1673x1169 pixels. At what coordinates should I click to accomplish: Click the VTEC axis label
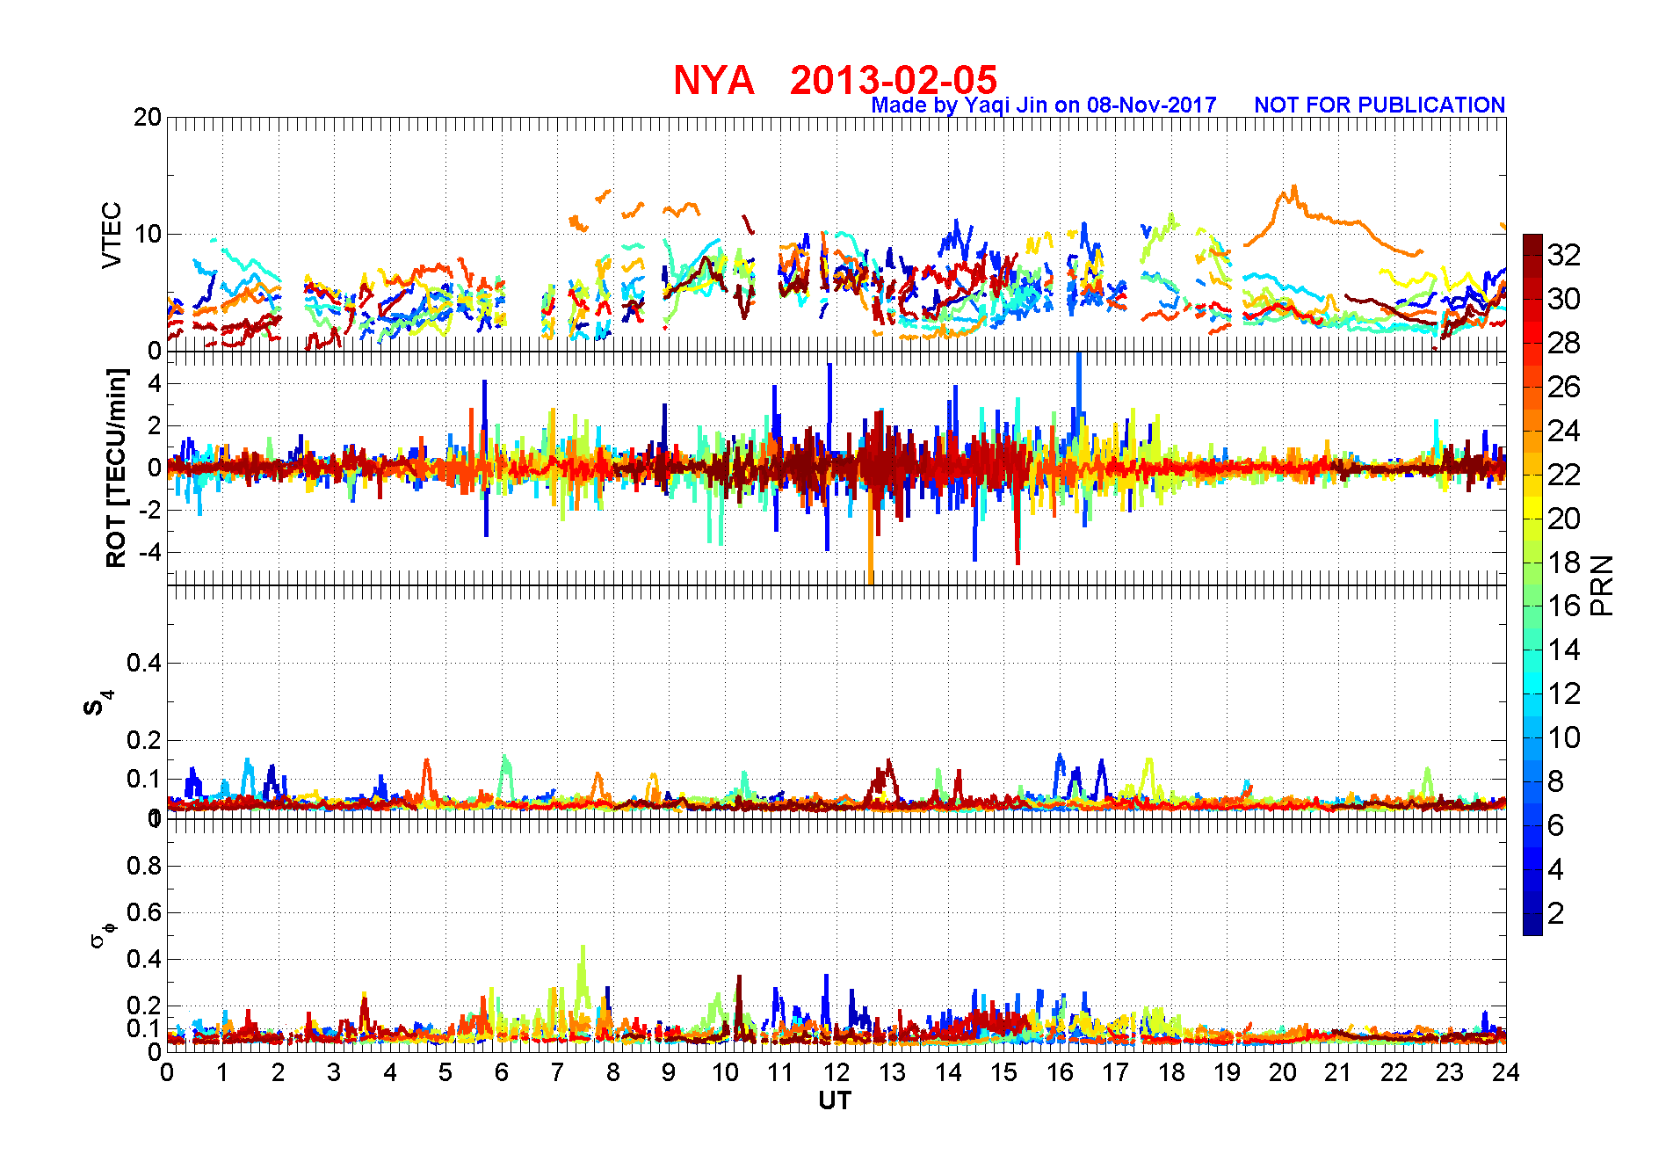[112, 235]
